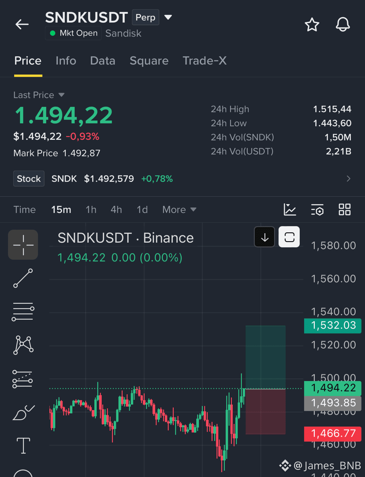
Task: Tap the Mkt Open status badge
Action: [x=73, y=33]
